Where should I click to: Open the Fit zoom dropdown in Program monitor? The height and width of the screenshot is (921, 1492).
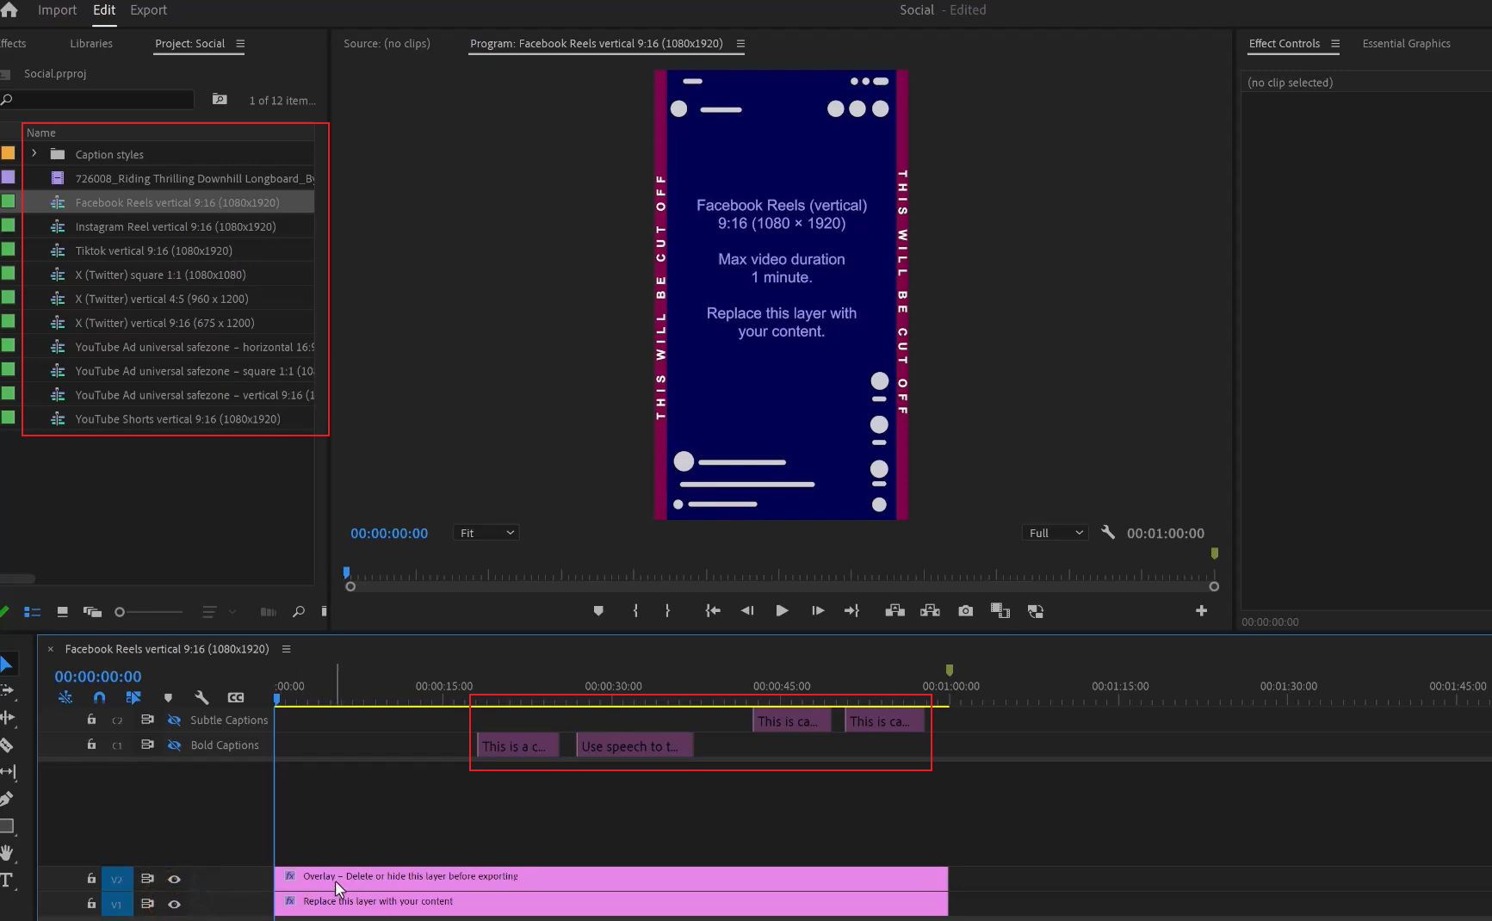(485, 532)
